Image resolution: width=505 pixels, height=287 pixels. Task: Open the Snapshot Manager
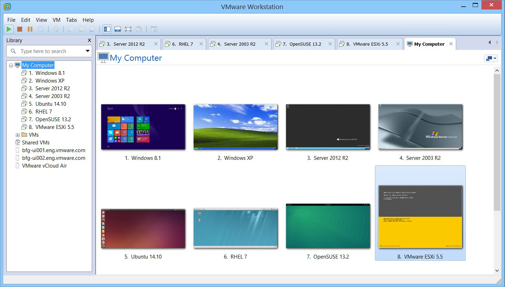92,29
